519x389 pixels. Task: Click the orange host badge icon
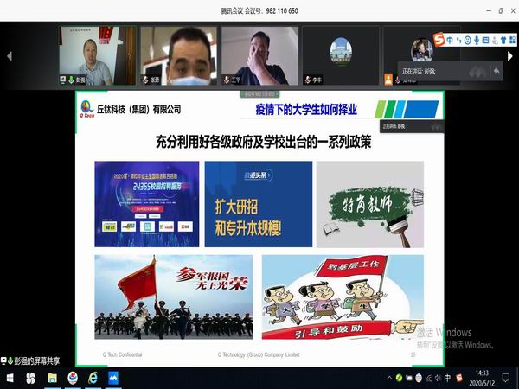pos(388,80)
